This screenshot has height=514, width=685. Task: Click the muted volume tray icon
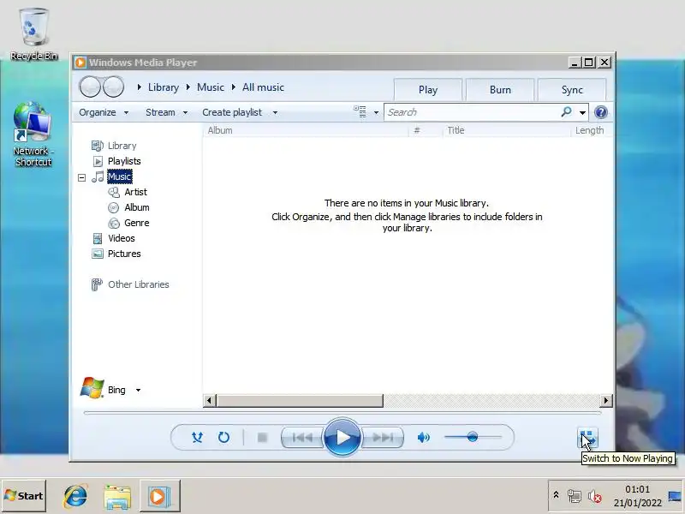(594, 496)
